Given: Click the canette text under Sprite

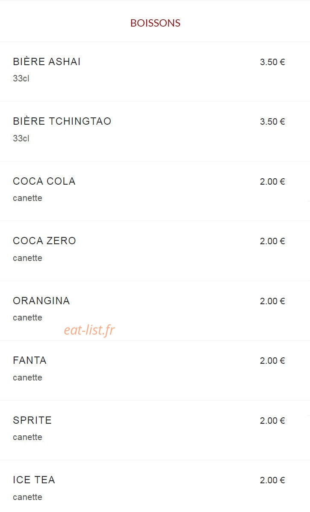Looking at the screenshot, I should (27, 437).
